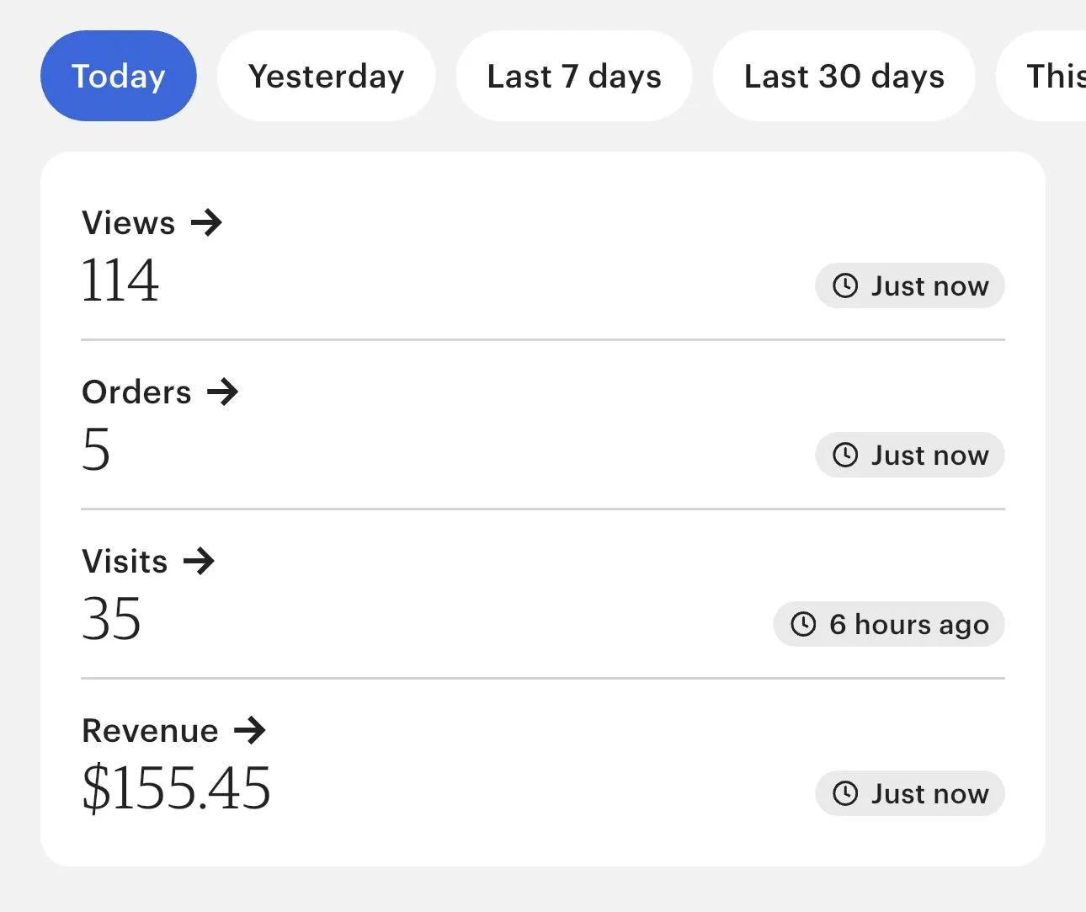The height and width of the screenshot is (912, 1086).
Task: Click the arrow icon next to Revenue
Action: (250, 730)
